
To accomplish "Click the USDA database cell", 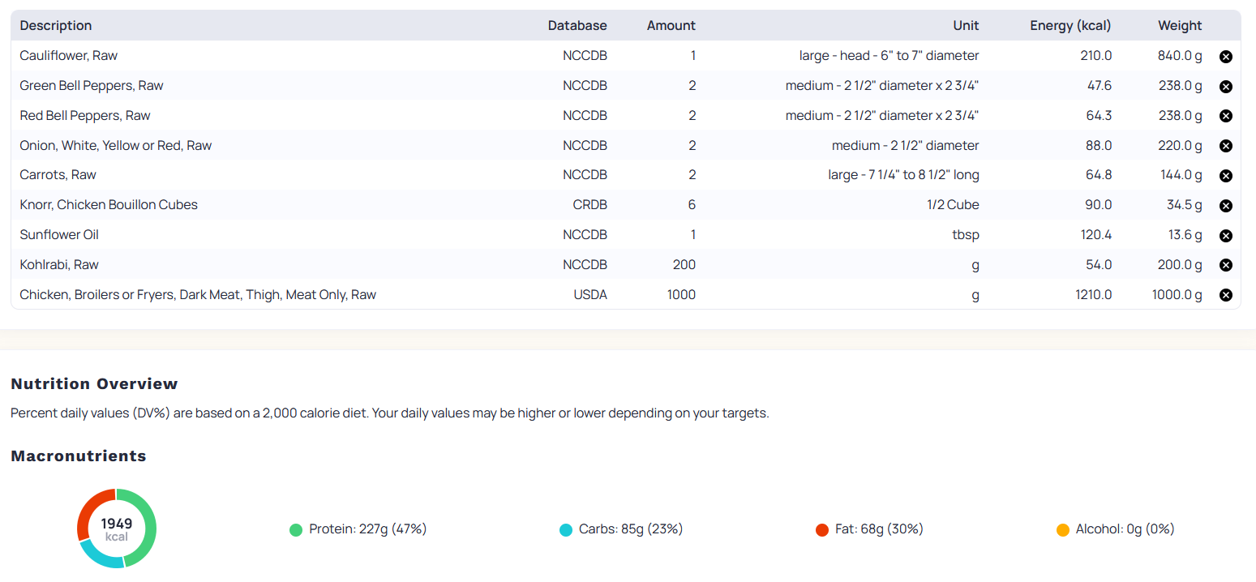I will (590, 295).
